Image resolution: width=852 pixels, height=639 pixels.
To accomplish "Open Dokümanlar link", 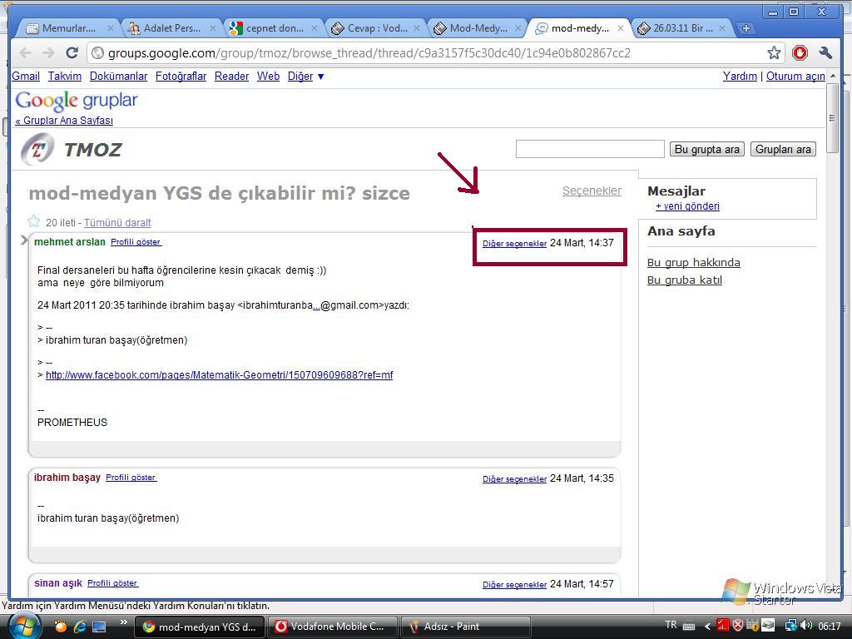I will 118,76.
